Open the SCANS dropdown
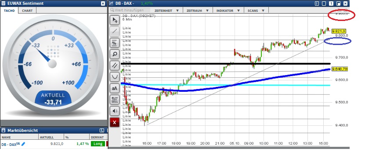Screen dimensions: 365x159 click(256, 10)
